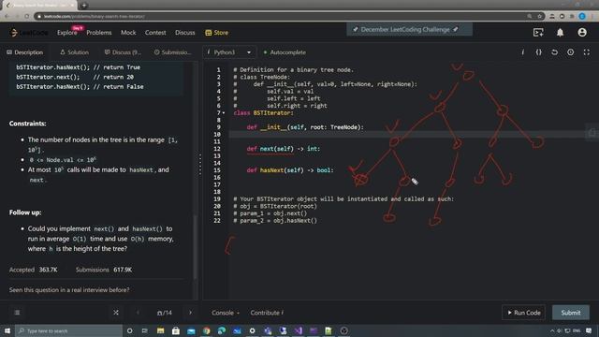Enter fullscreen editor mode
This screenshot has width=599, height=337.
point(587,52)
